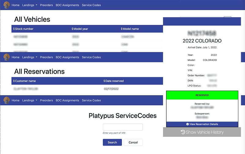Expand the Landings dropdown in the topmost navbar
The image size is (245, 154).
click(30, 5)
